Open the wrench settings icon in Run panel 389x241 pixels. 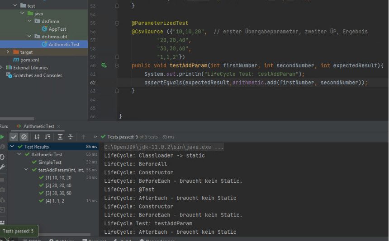2,167
